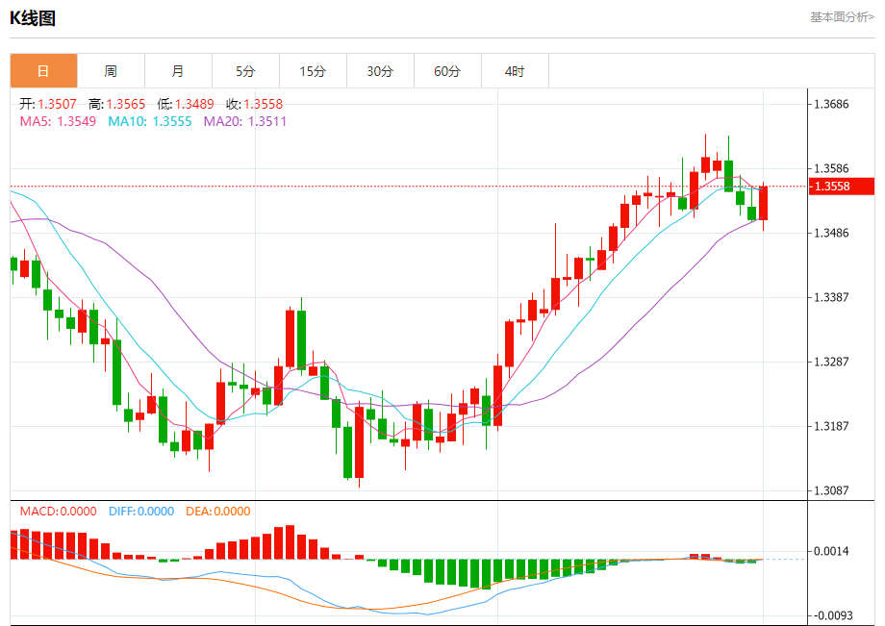Click the 1.3387 price axis label
This screenshot has height=626, width=885.
[831, 297]
